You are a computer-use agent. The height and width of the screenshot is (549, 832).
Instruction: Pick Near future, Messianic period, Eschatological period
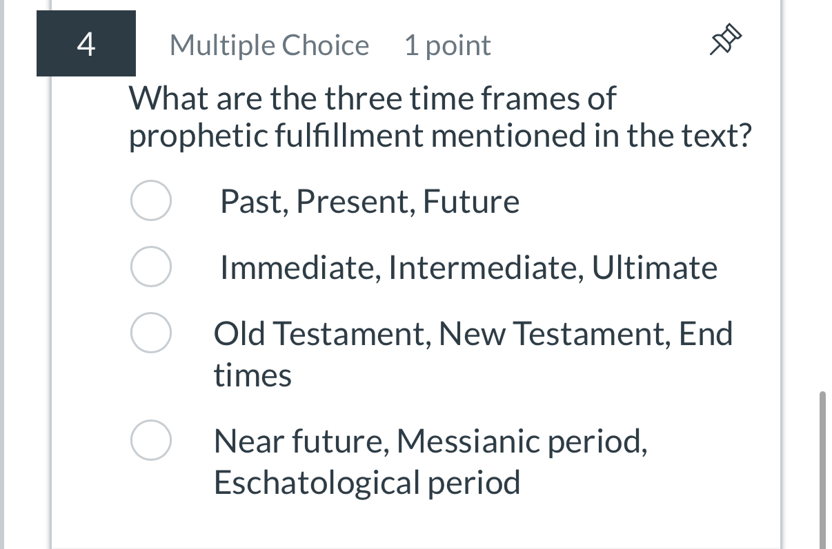pyautogui.click(x=150, y=439)
